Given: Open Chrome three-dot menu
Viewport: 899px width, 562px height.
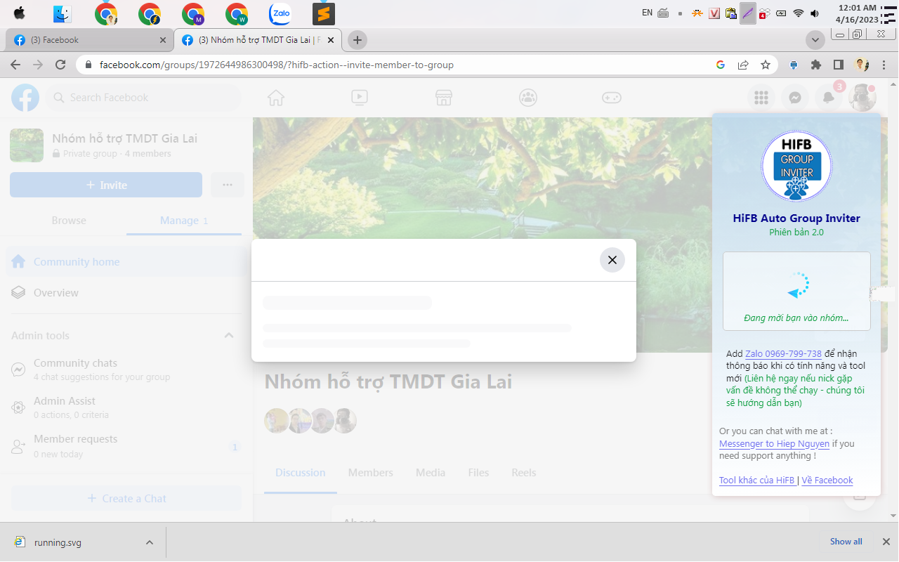Looking at the screenshot, I should 884,65.
